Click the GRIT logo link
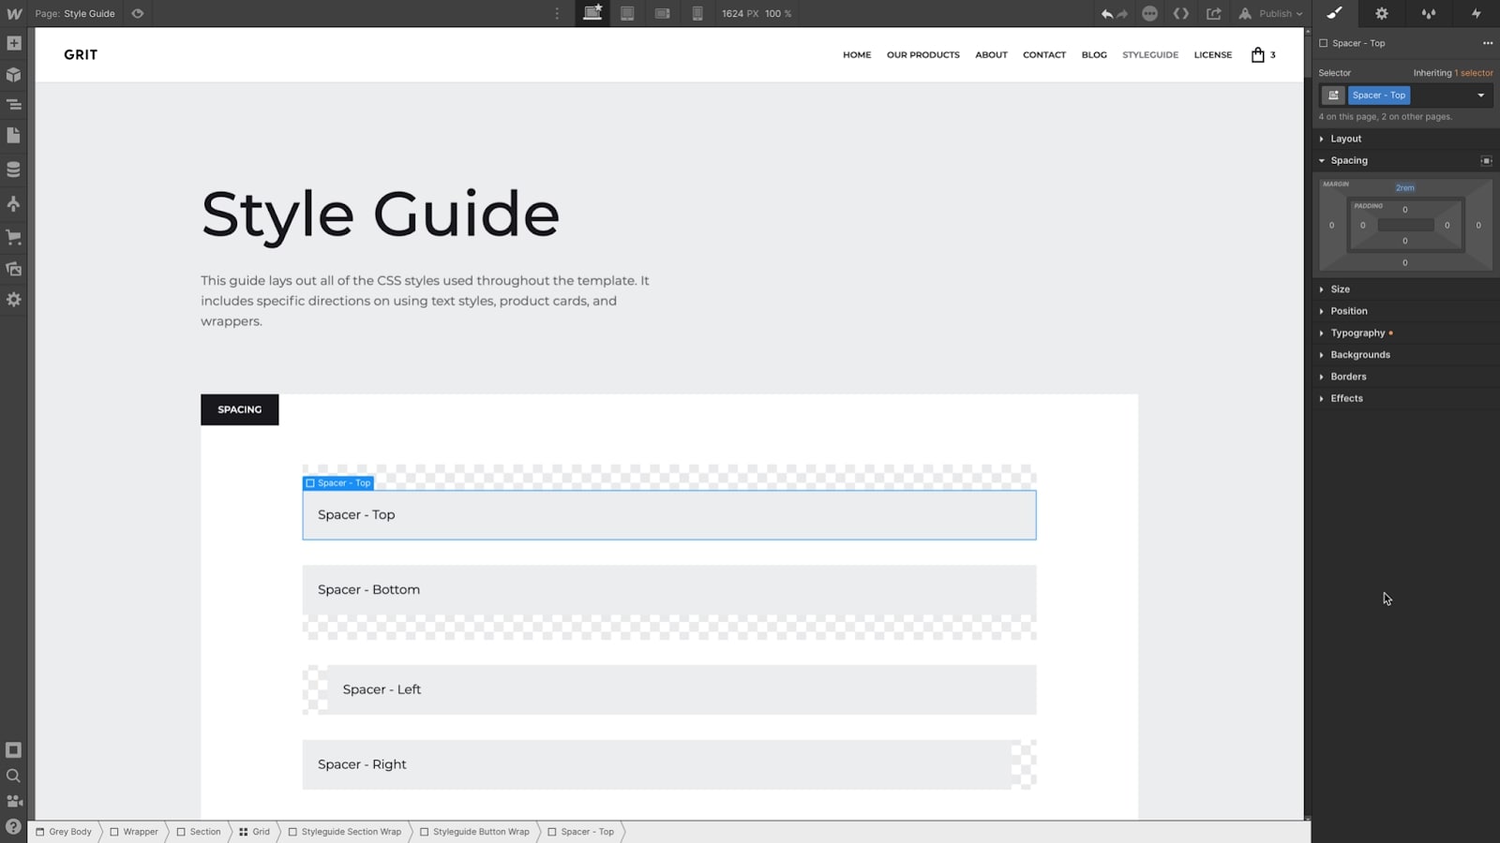 [x=81, y=54]
